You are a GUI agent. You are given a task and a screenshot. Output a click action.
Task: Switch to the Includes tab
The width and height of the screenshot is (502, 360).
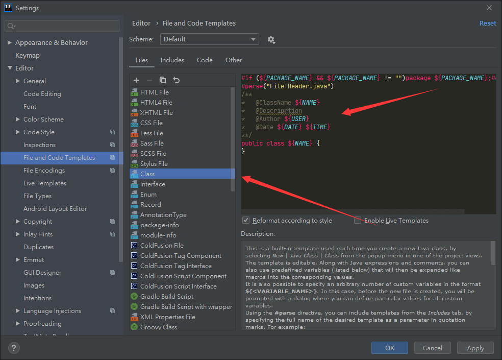[x=172, y=60]
